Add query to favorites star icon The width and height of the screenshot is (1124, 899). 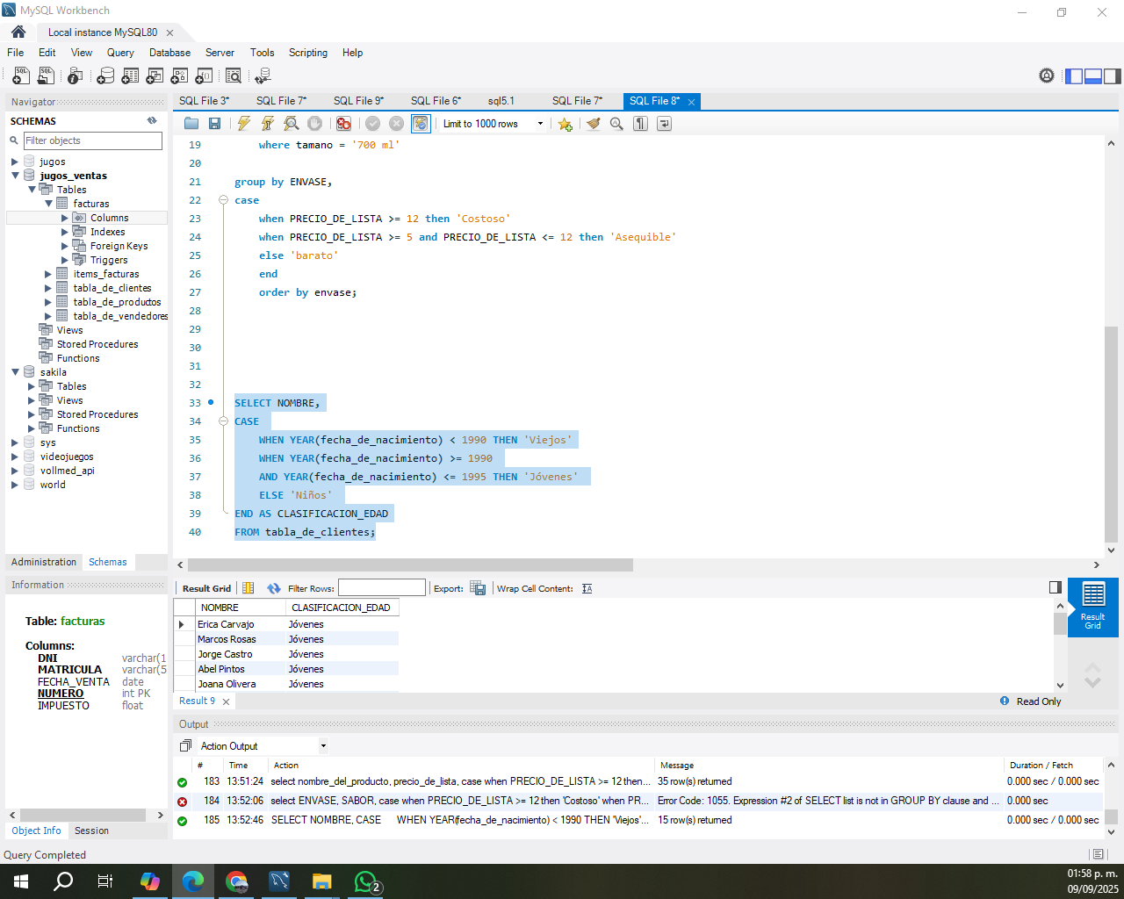tap(566, 124)
